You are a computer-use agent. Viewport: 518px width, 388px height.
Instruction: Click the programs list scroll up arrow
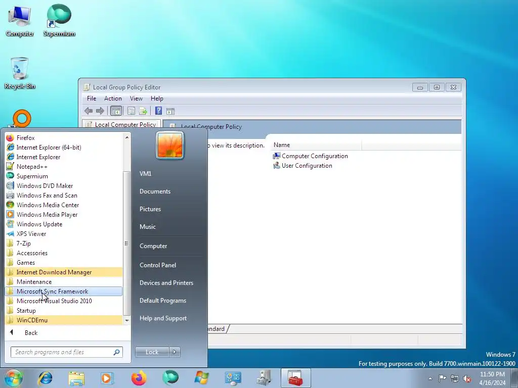[127, 137]
